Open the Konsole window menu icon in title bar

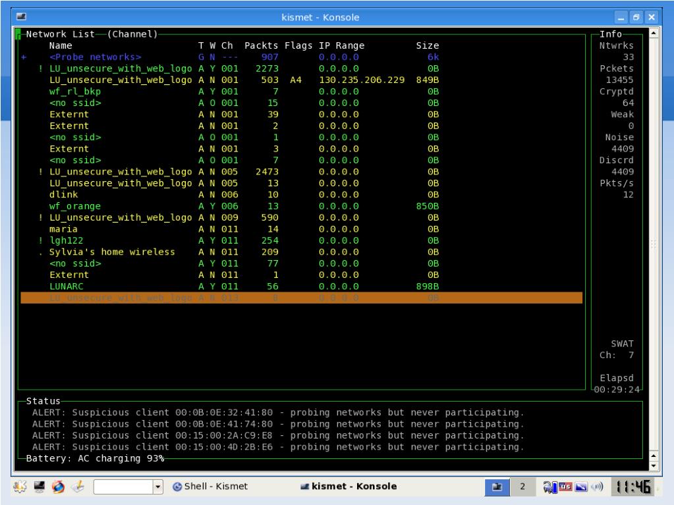[x=22, y=16]
